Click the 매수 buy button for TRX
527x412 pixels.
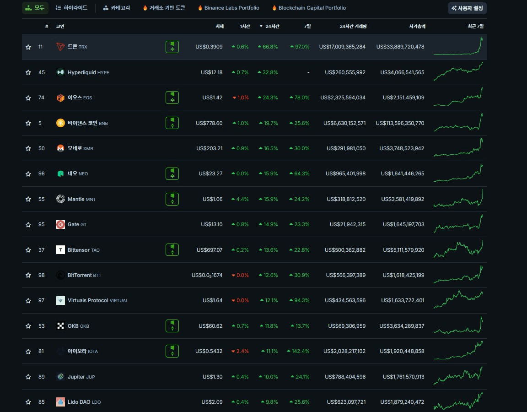click(172, 47)
